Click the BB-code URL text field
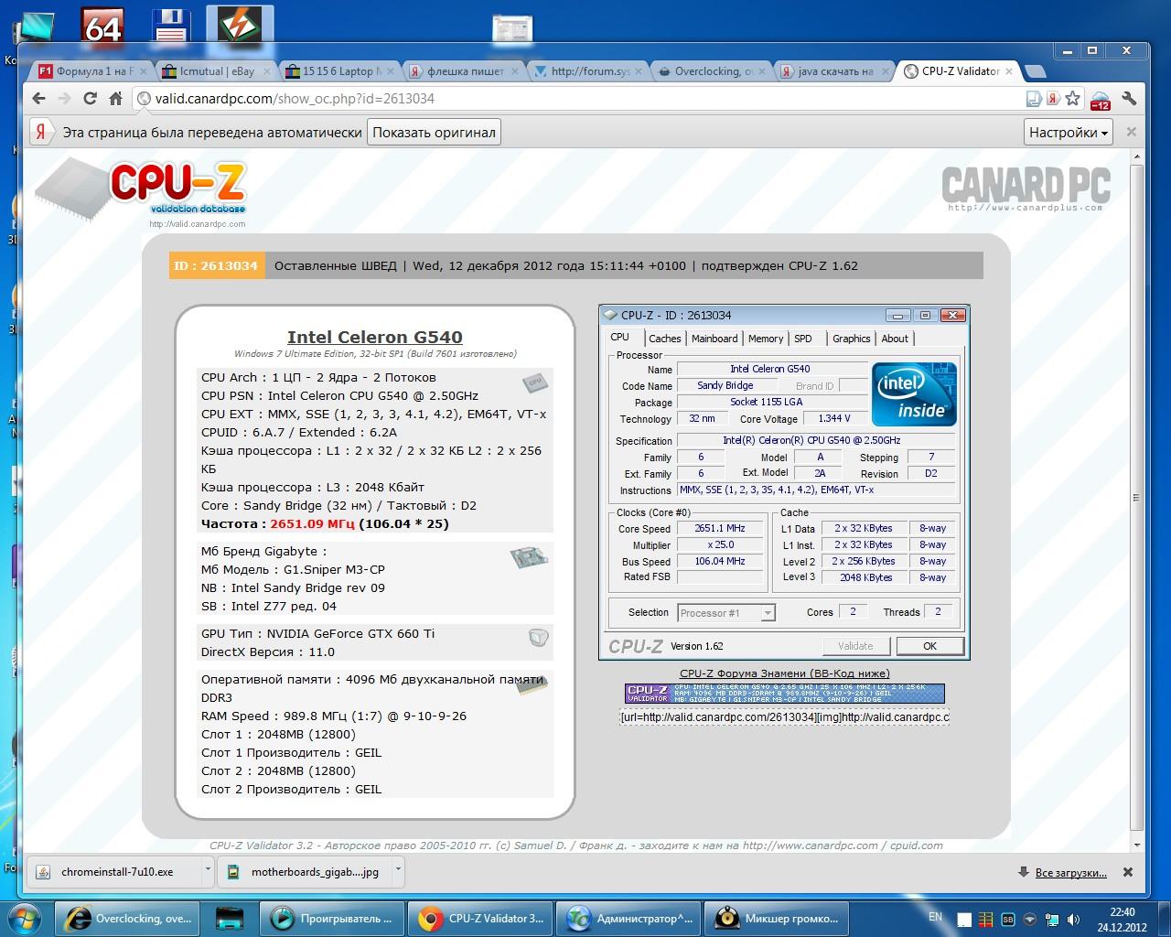Image resolution: width=1171 pixels, height=937 pixels. (x=785, y=717)
